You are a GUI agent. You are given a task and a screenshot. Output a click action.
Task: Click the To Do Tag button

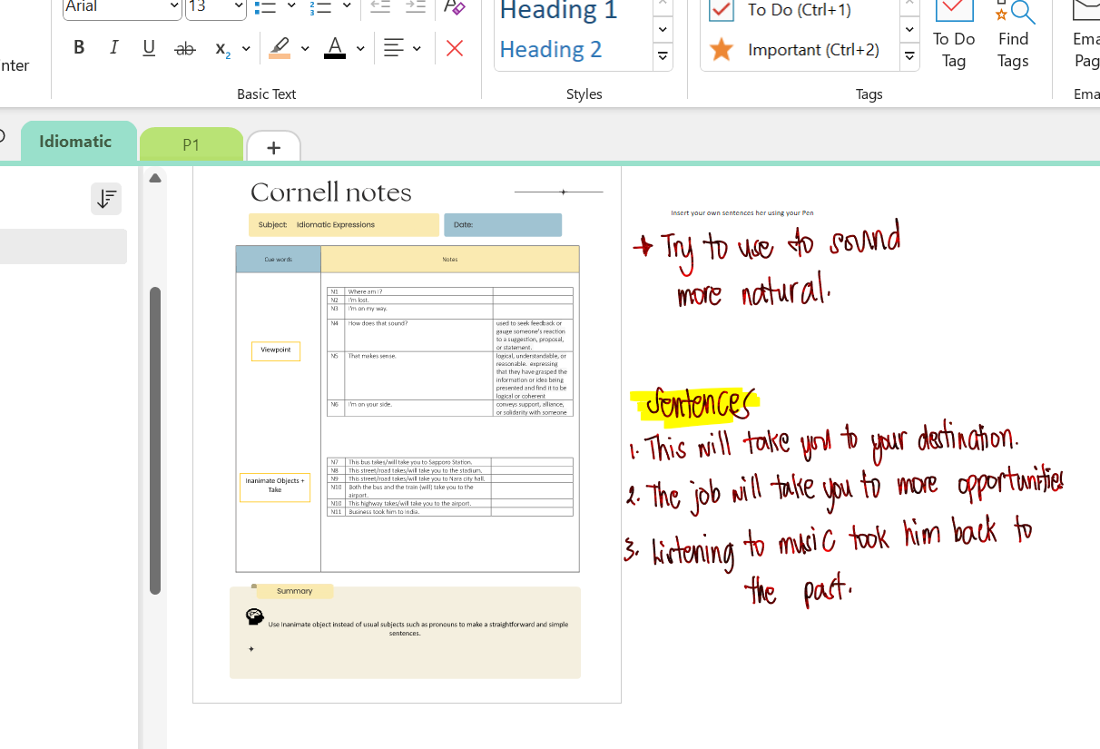954,36
